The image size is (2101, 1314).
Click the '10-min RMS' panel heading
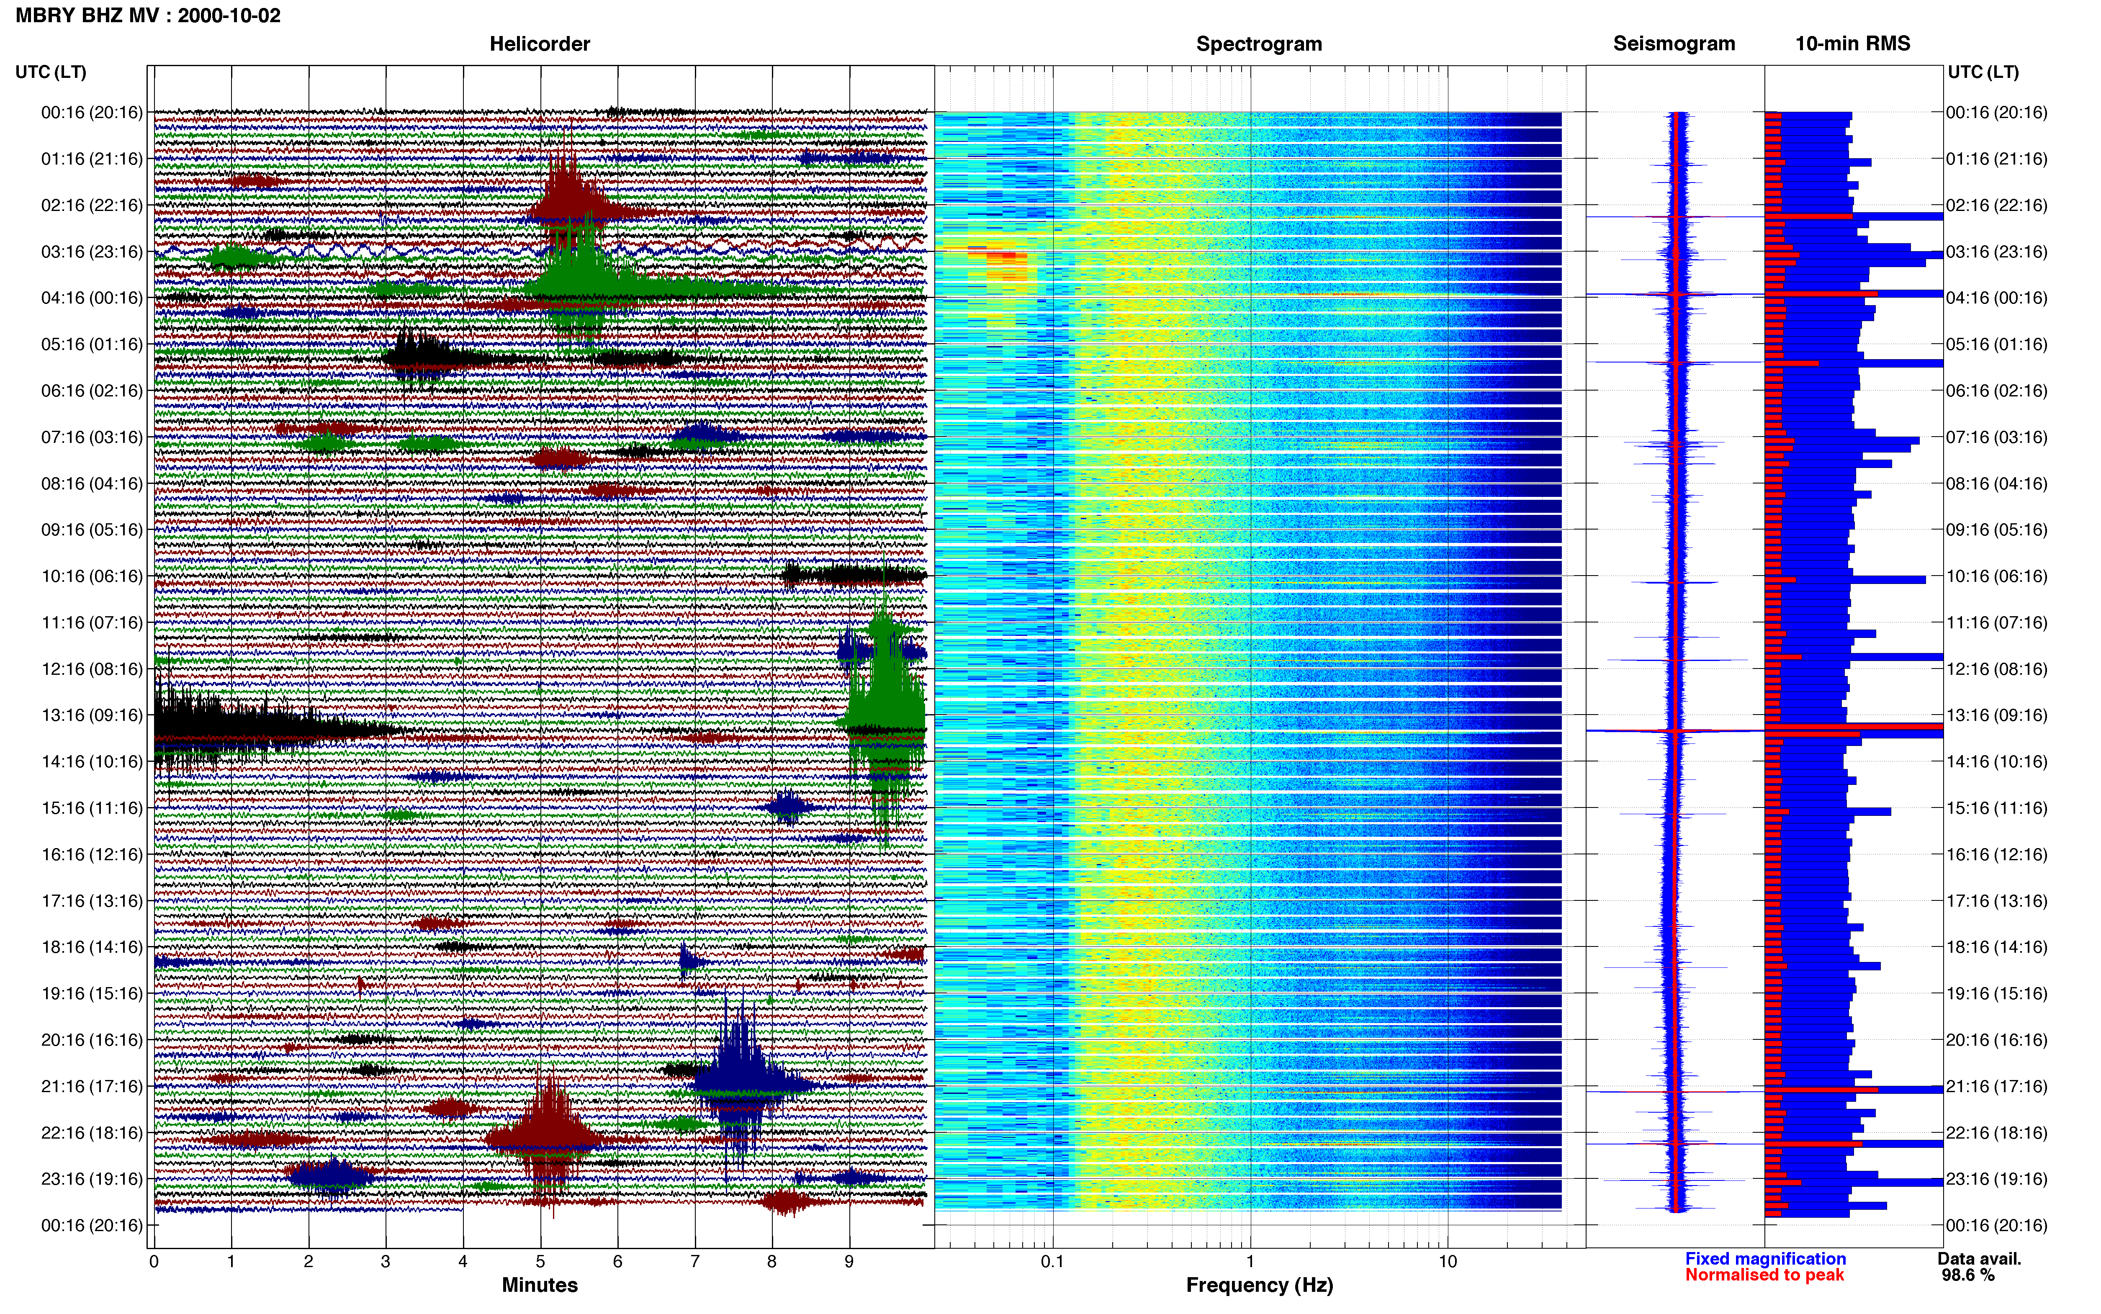tap(1852, 44)
